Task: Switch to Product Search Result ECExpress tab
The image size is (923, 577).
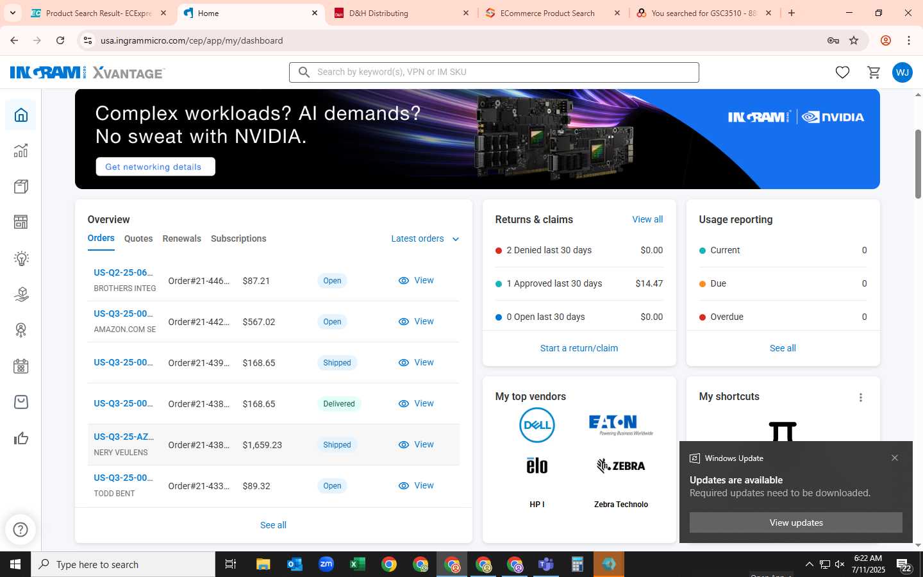Action: (x=99, y=13)
